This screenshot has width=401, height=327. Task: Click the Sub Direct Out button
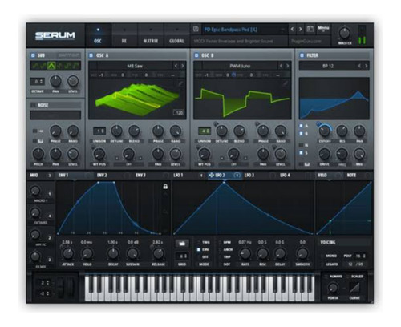click(x=69, y=55)
